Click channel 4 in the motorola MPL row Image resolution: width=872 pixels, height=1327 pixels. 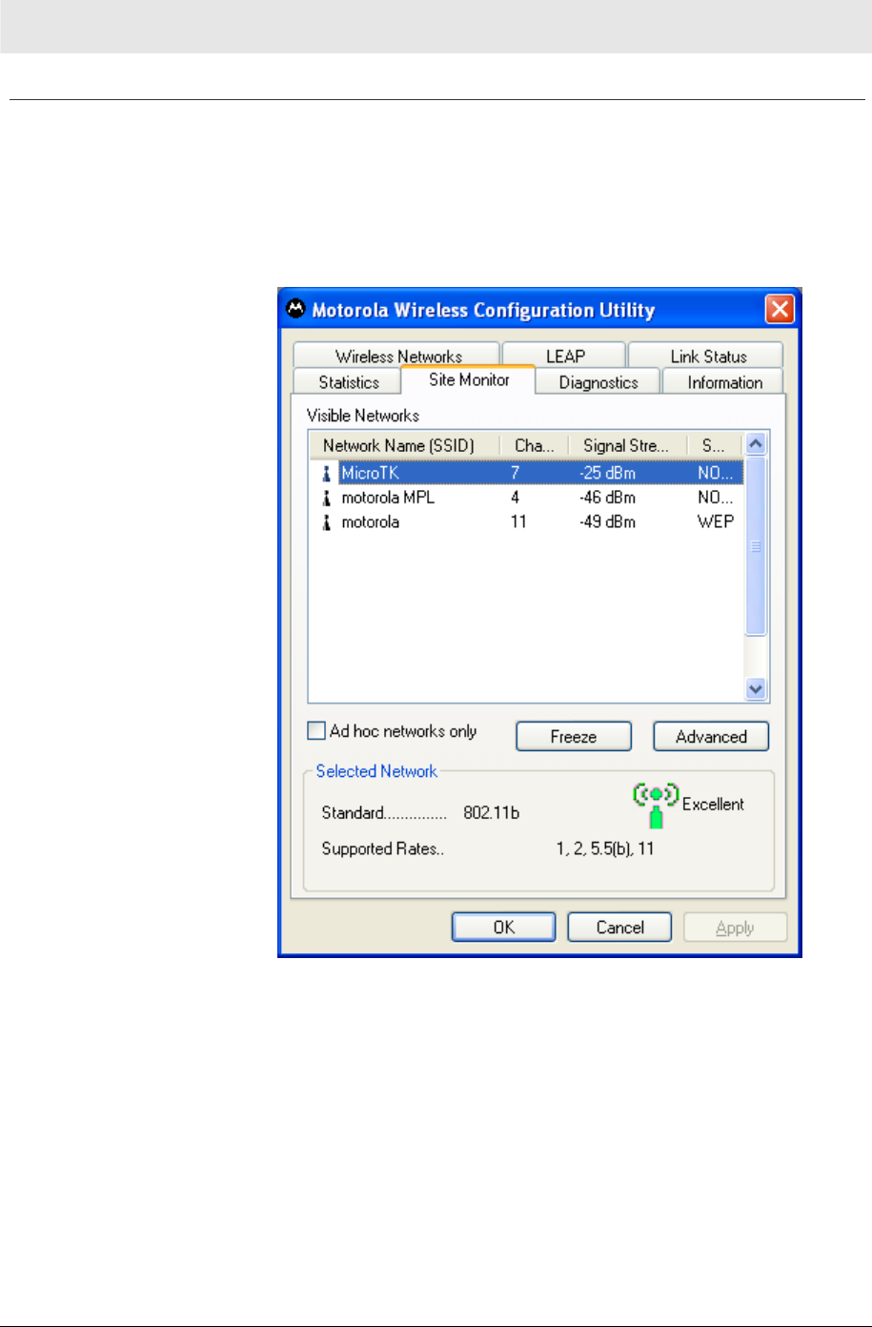point(516,498)
